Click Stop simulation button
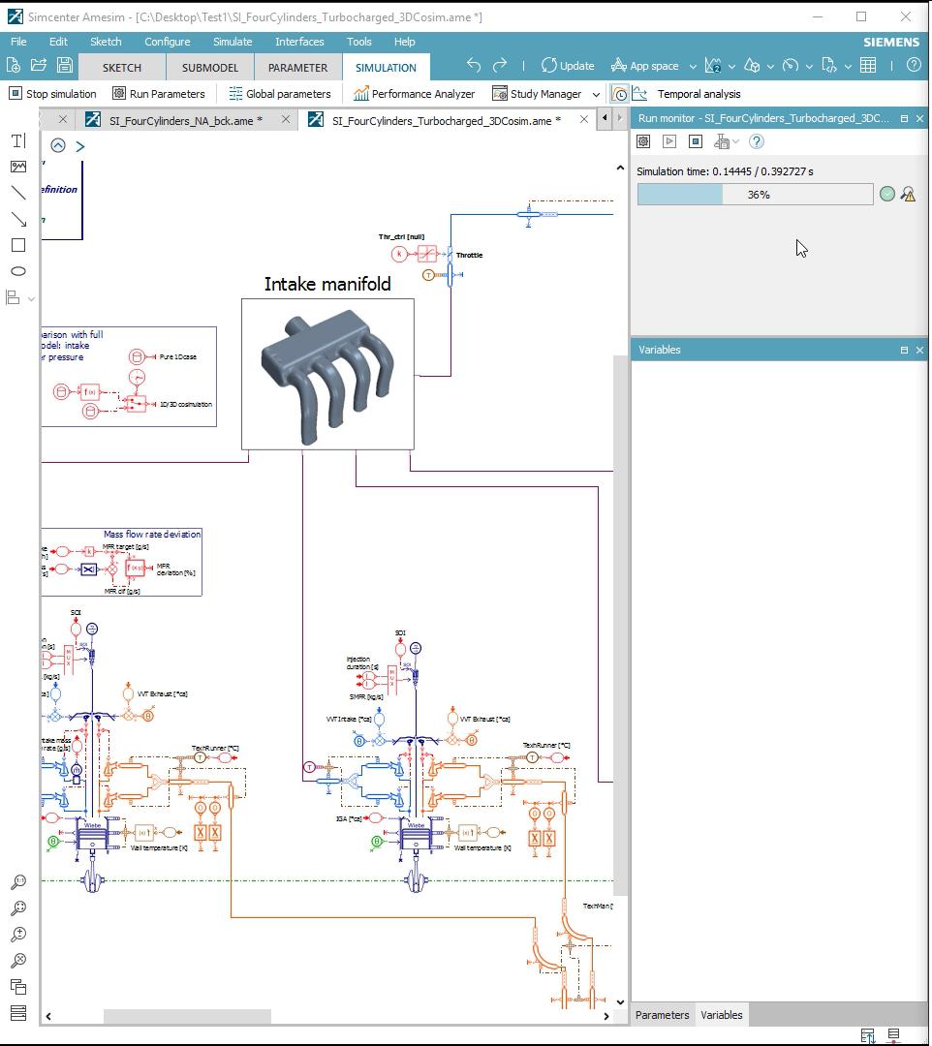The width and height of the screenshot is (932, 1046). tap(52, 94)
